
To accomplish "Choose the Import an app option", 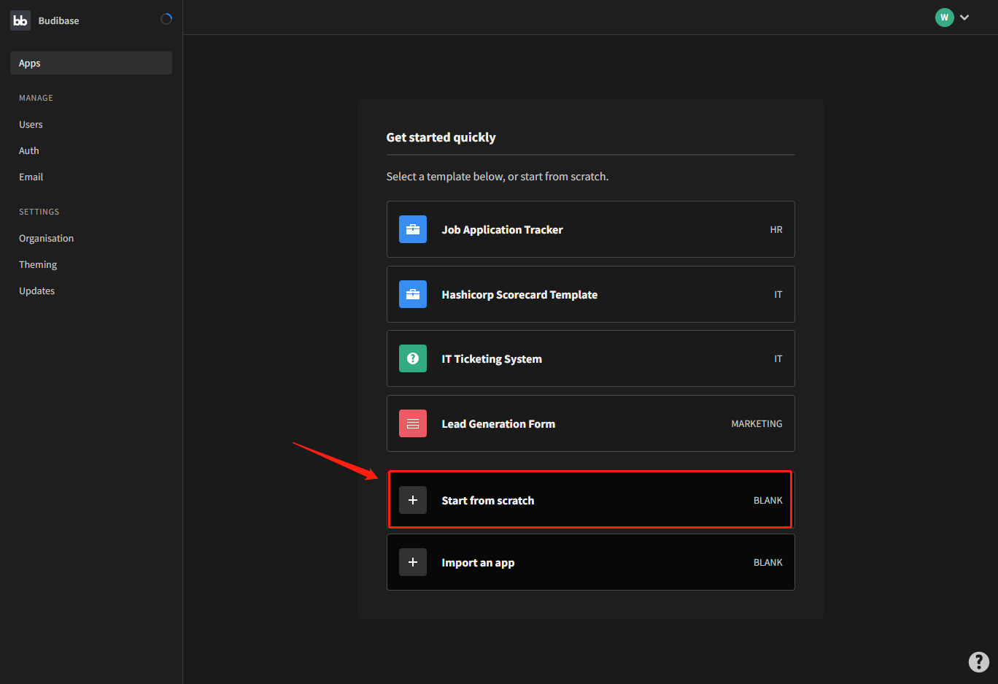I will coord(590,562).
